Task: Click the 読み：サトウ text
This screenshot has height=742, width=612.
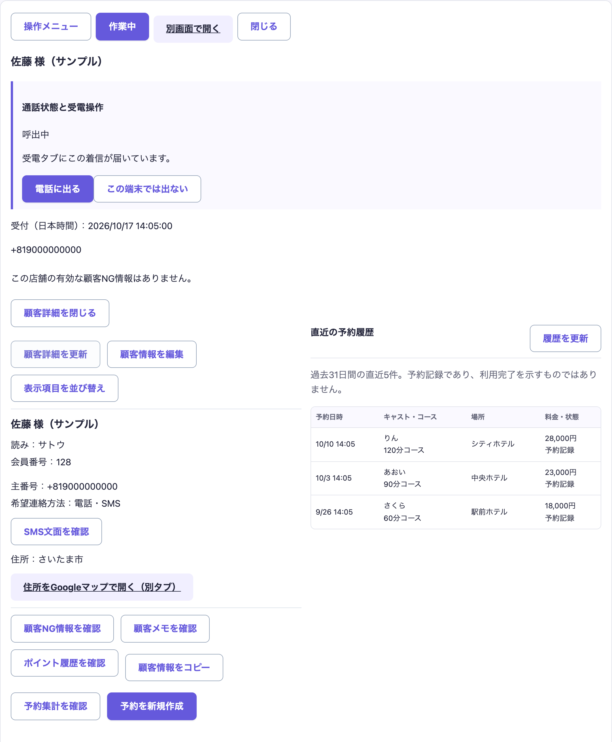Action: pyautogui.click(x=38, y=445)
